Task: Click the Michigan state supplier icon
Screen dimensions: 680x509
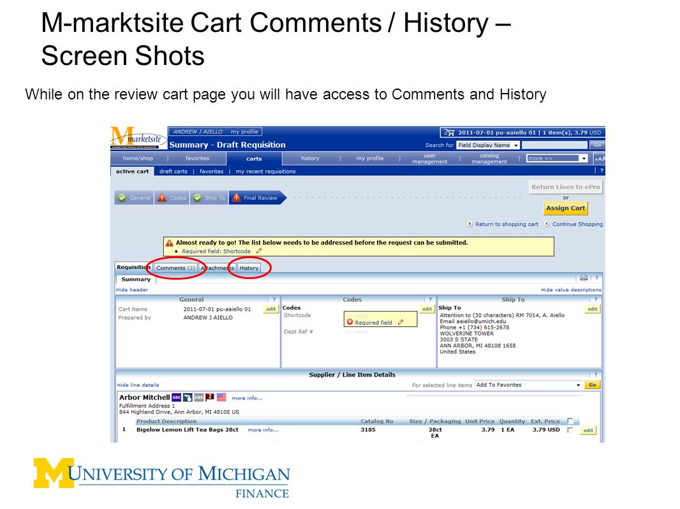Action: pos(188,398)
